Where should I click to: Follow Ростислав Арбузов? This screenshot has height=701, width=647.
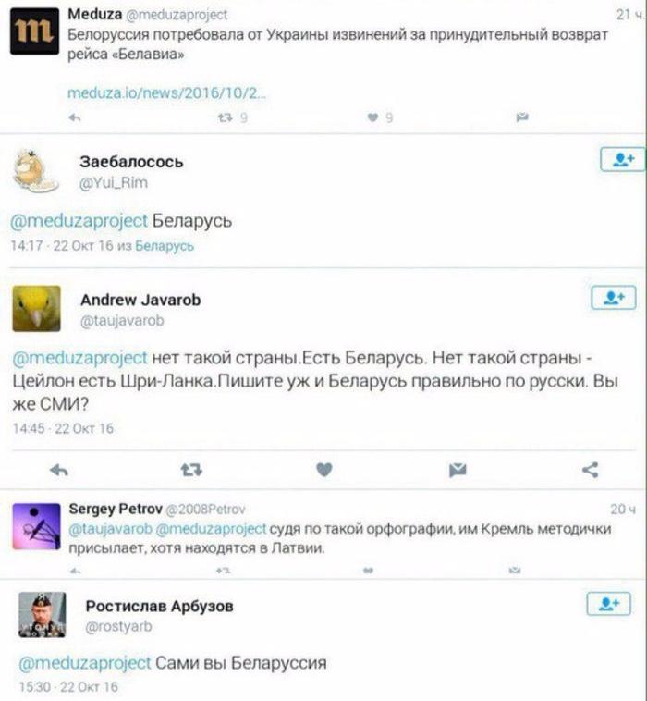(608, 604)
